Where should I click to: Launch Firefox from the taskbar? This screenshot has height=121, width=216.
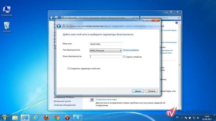(x=47, y=118)
